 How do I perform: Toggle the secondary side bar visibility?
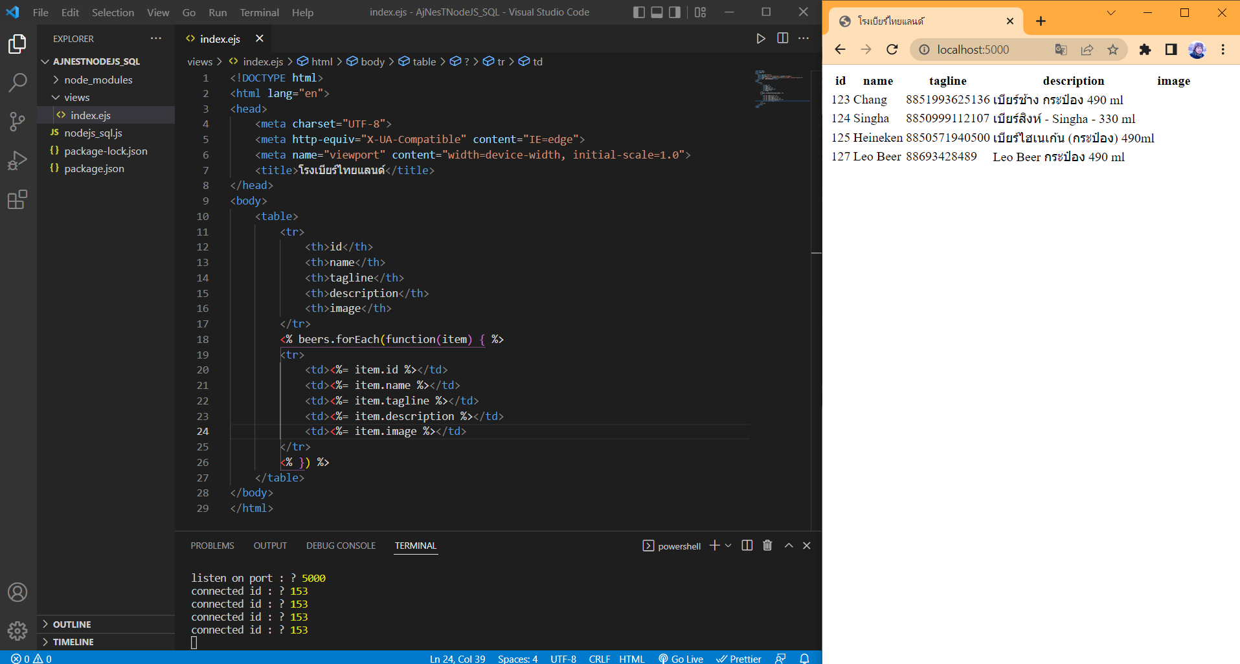click(x=675, y=12)
